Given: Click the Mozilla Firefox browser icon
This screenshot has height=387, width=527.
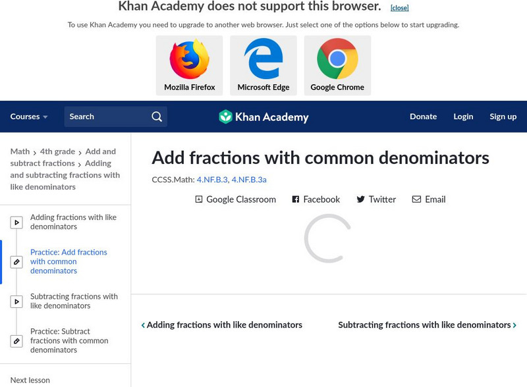Looking at the screenshot, I should coord(190,59).
